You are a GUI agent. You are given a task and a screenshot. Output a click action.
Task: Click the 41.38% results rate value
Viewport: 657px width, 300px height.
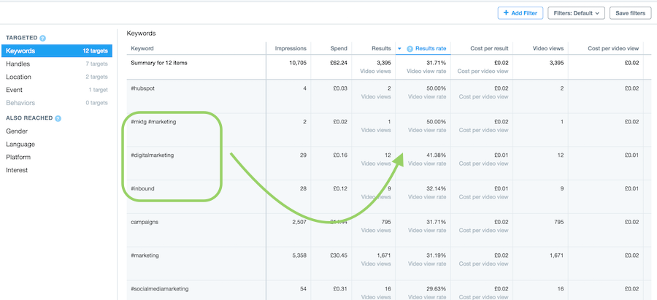[437, 155]
